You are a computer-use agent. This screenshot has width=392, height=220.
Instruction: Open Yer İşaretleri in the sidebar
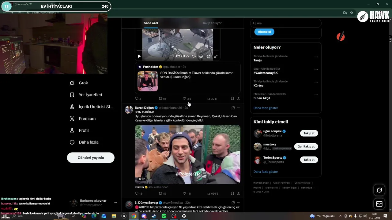86,95
